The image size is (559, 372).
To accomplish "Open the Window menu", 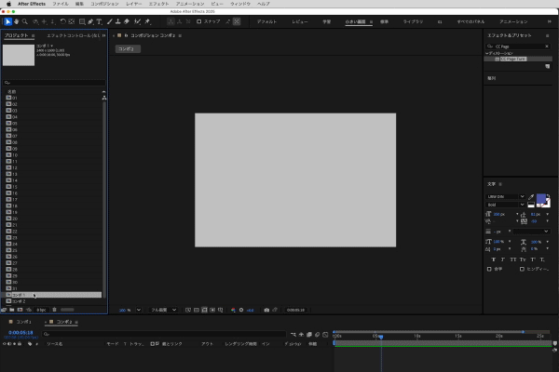I will [x=240, y=4].
